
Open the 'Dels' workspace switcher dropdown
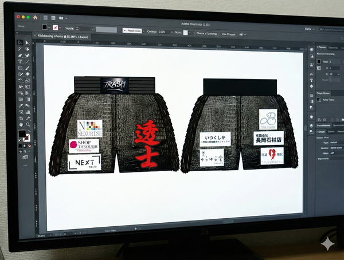click(310, 29)
